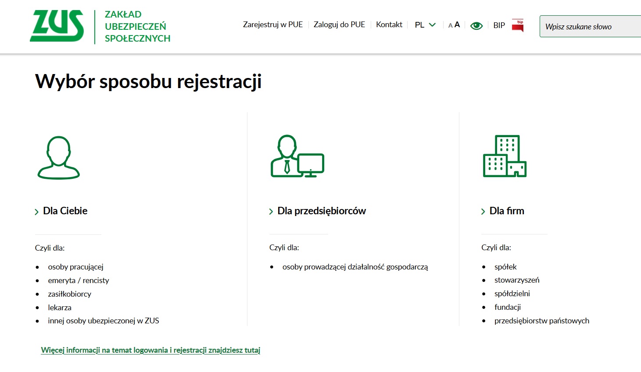This screenshot has height=372, width=641.
Task: Click the text emeryta / rencisty
Action: [79, 280]
